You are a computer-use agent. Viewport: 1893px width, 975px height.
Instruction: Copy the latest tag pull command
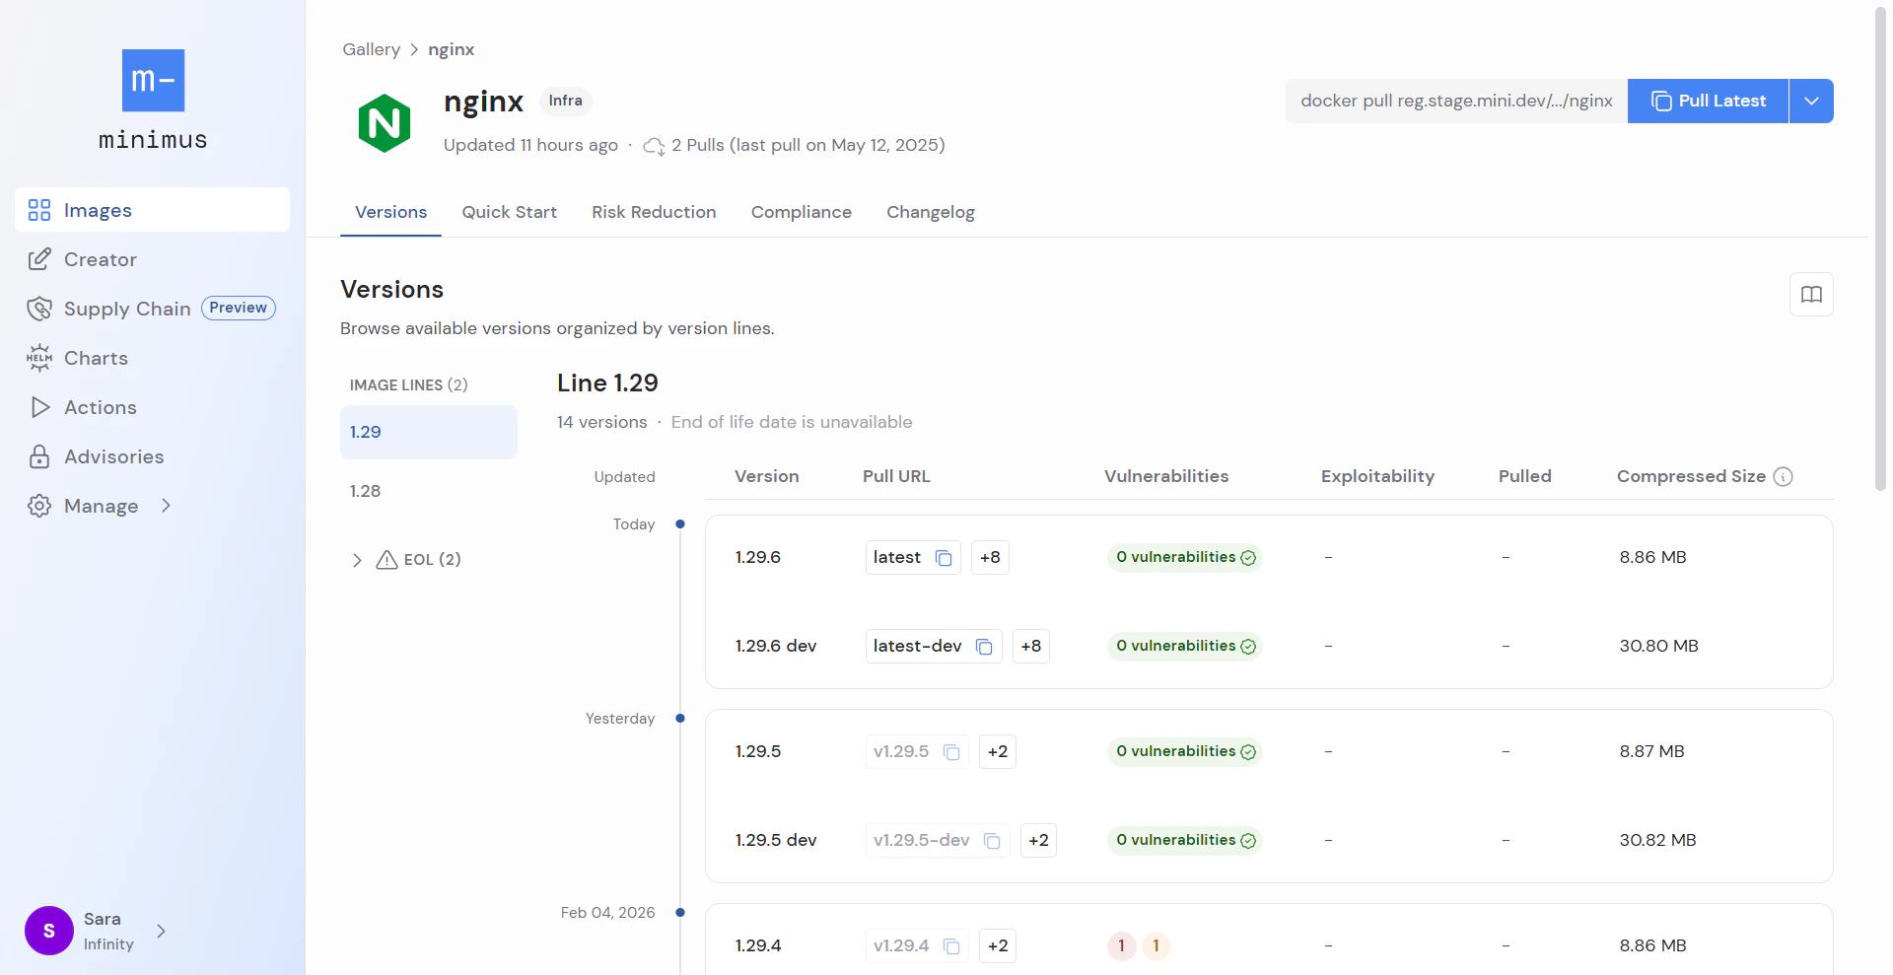[x=943, y=557]
